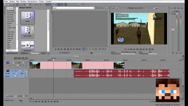Select Gradient Wipe in the transitions list

11,27
